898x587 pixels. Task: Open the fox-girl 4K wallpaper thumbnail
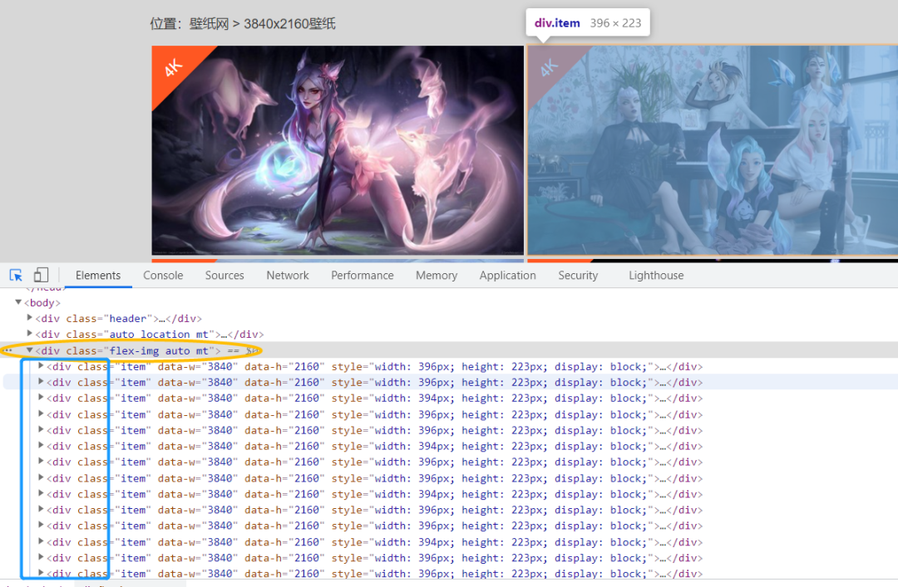(338, 150)
